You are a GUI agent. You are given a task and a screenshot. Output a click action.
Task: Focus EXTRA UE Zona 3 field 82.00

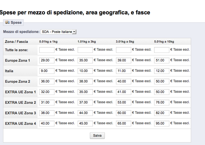162,113
